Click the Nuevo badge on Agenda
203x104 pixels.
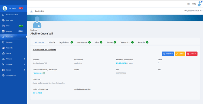click(21, 31)
